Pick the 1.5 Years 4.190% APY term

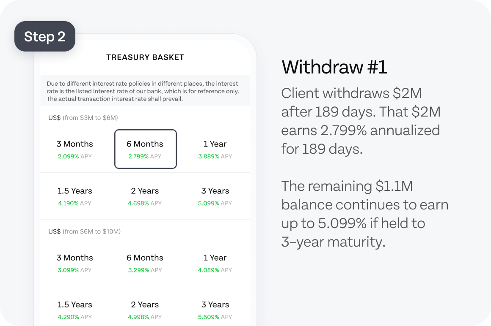[x=74, y=196]
